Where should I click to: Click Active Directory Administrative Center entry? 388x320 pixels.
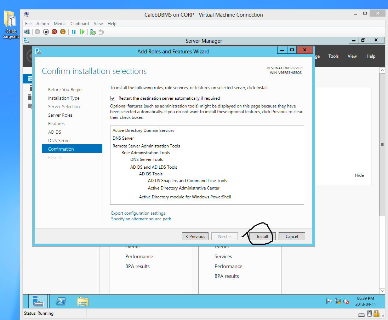click(x=184, y=188)
